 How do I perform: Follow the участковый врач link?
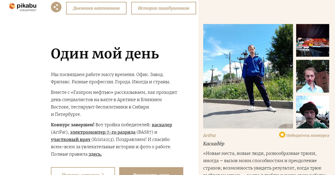coord(71,139)
